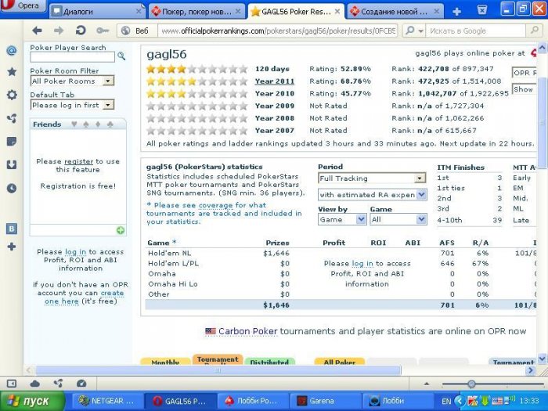Follow the register link in Friends panel
The width and height of the screenshot is (548, 411).
[x=78, y=161]
